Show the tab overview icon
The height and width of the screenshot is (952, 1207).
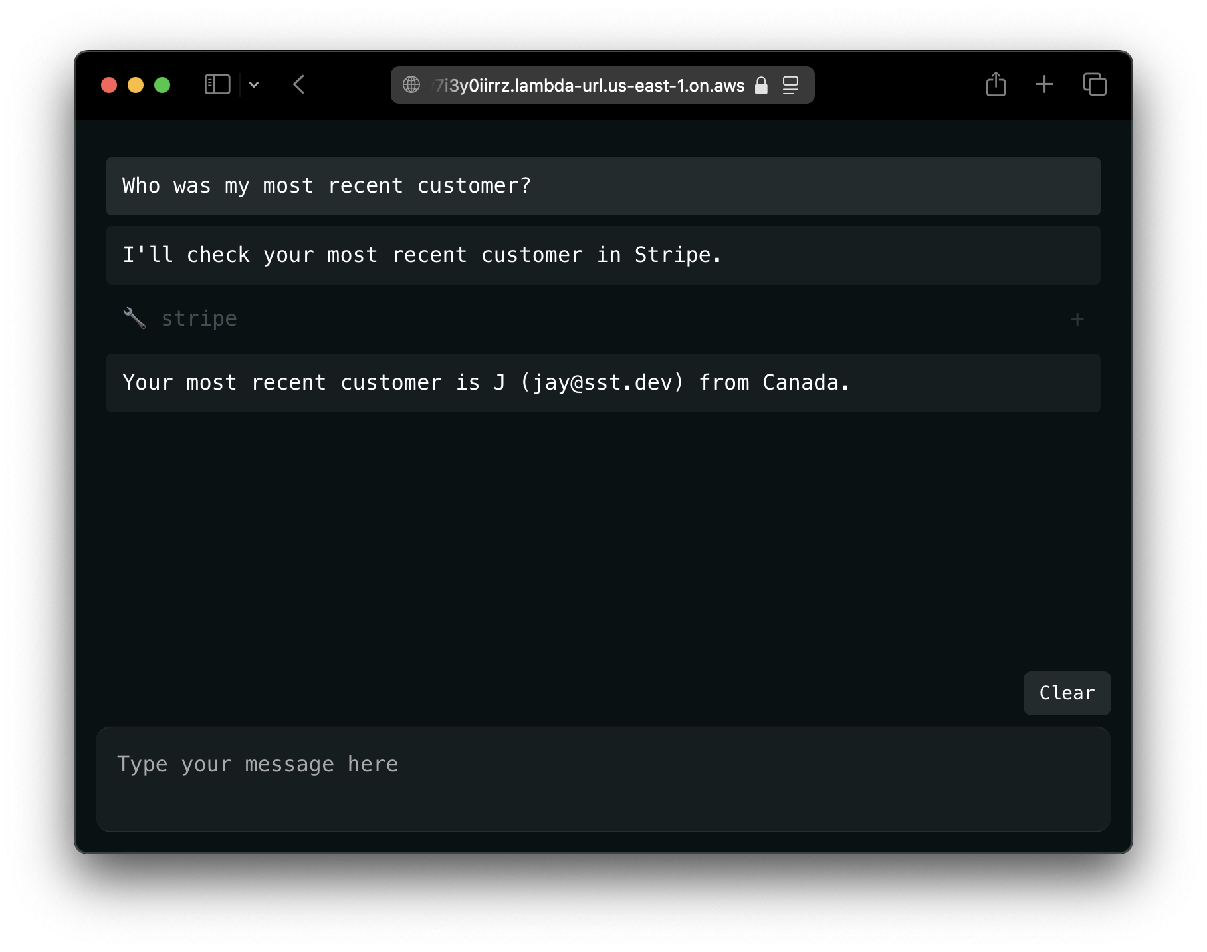[x=1095, y=85]
